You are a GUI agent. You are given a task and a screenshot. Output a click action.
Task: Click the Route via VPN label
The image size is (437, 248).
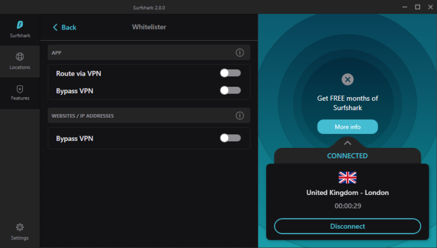pos(79,73)
